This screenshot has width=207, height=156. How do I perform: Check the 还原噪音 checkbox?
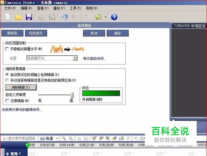tap(7, 101)
